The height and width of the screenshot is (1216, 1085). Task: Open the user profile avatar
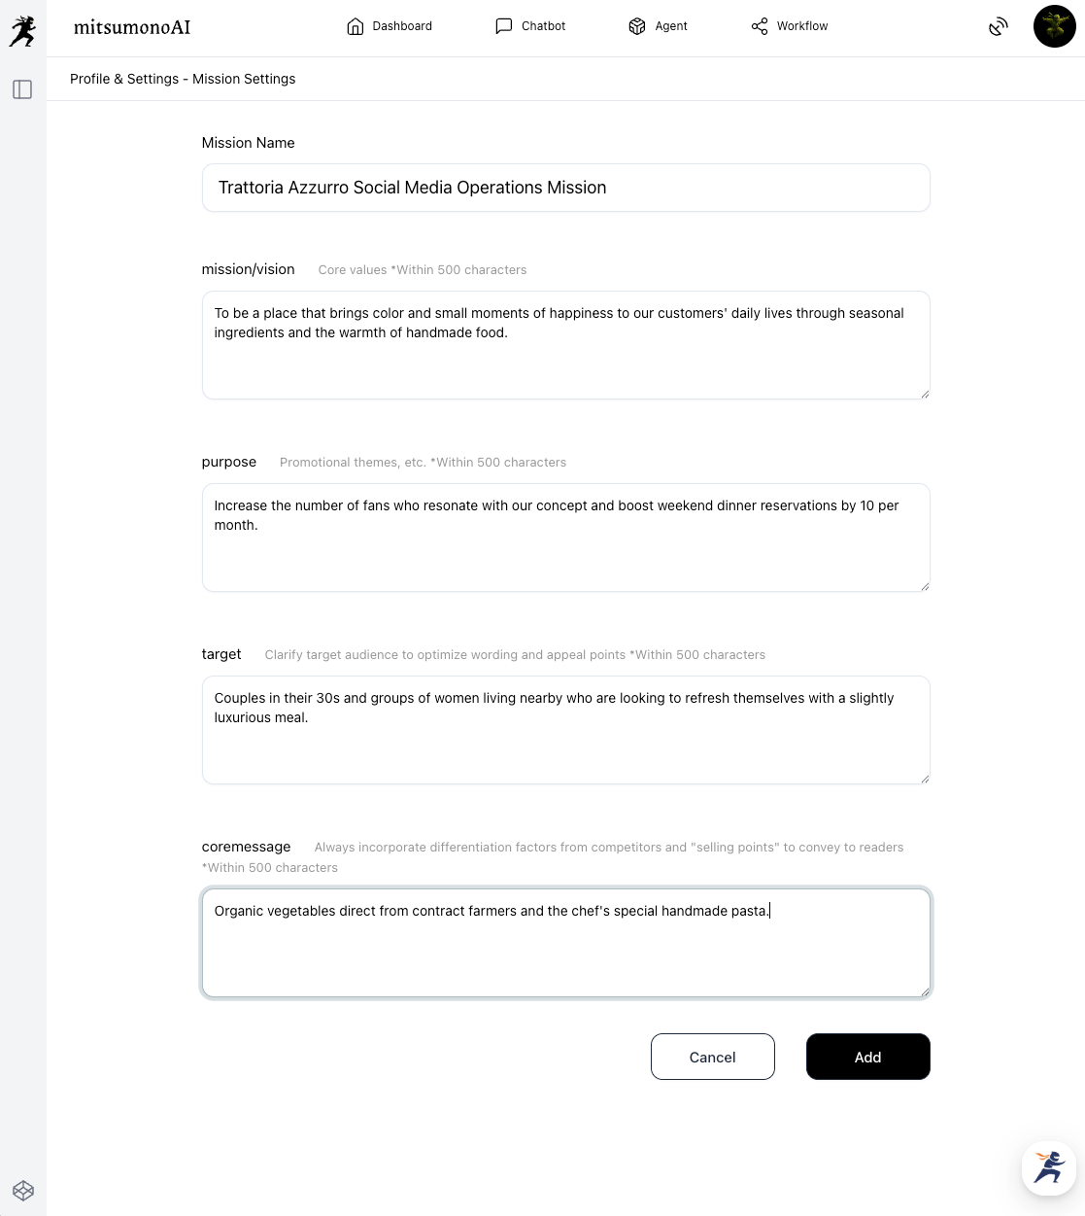pyautogui.click(x=1054, y=26)
